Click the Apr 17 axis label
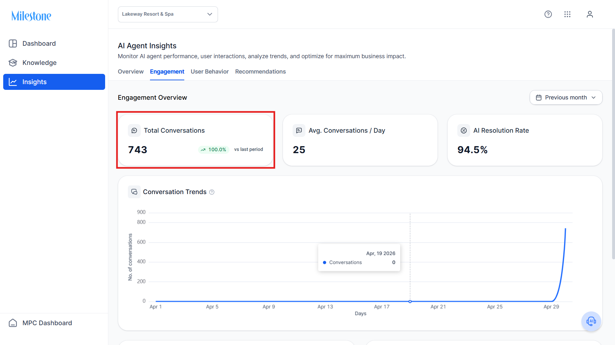 click(x=382, y=307)
